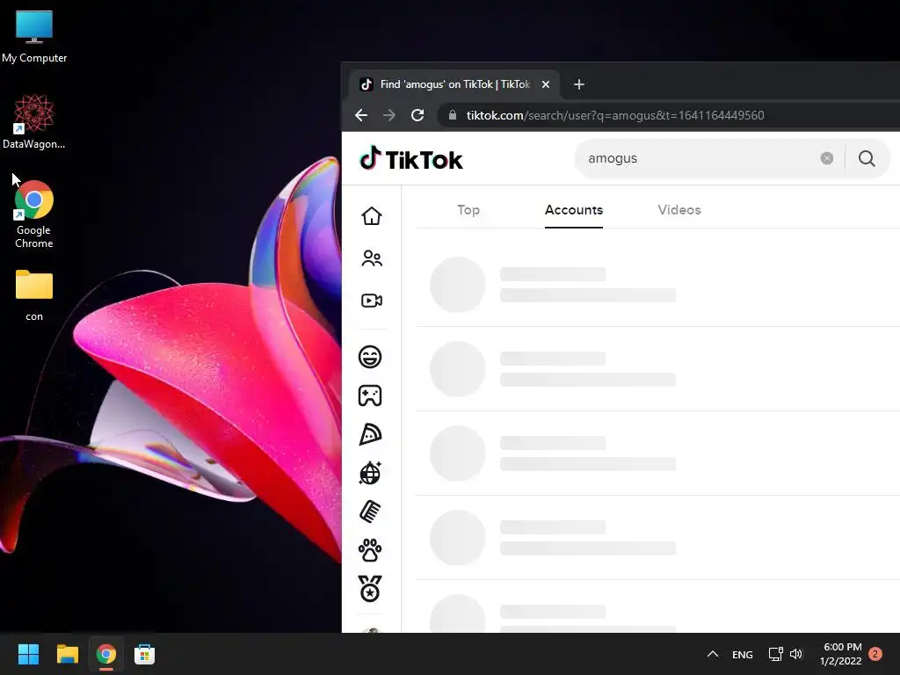Open the network status tray icon
The height and width of the screenshot is (675, 900).
775,654
